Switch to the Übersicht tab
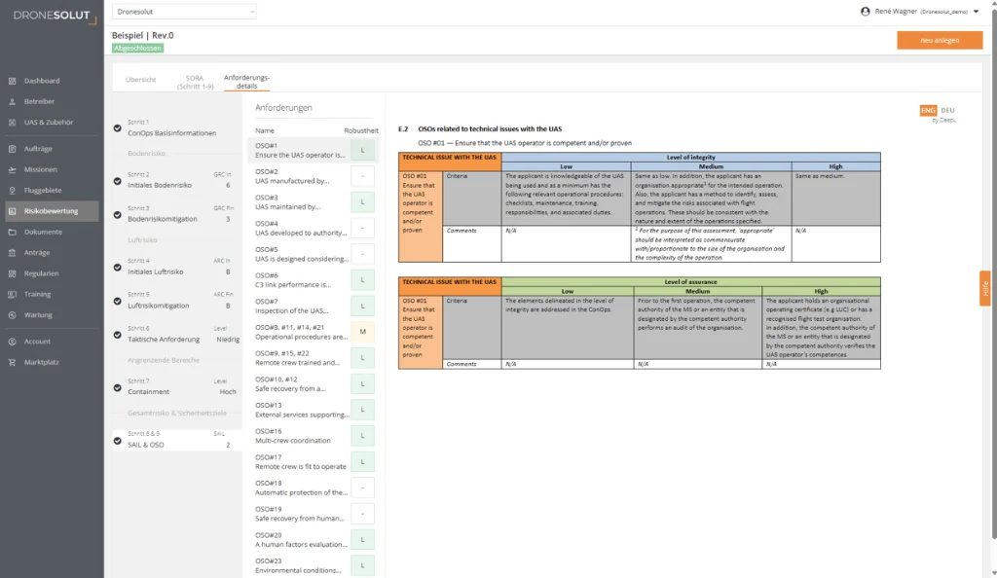The width and height of the screenshot is (997, 578). click(x=141, y=80)
